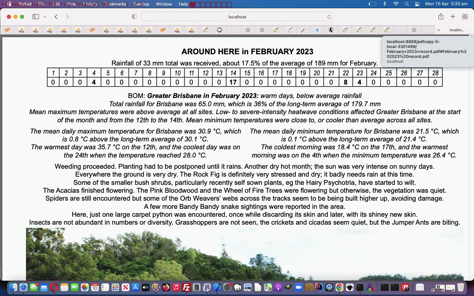Open Zoom from the Dock
Screen dimensions: 474x296
click(299, 287)
